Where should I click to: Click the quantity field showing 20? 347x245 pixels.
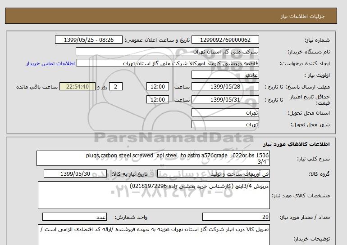pos(236,217)
